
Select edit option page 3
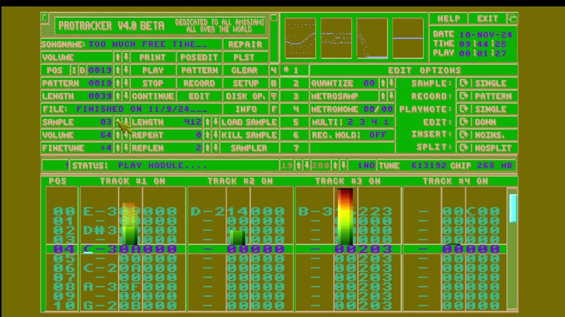pyautogui.click(x=294, y=96)
